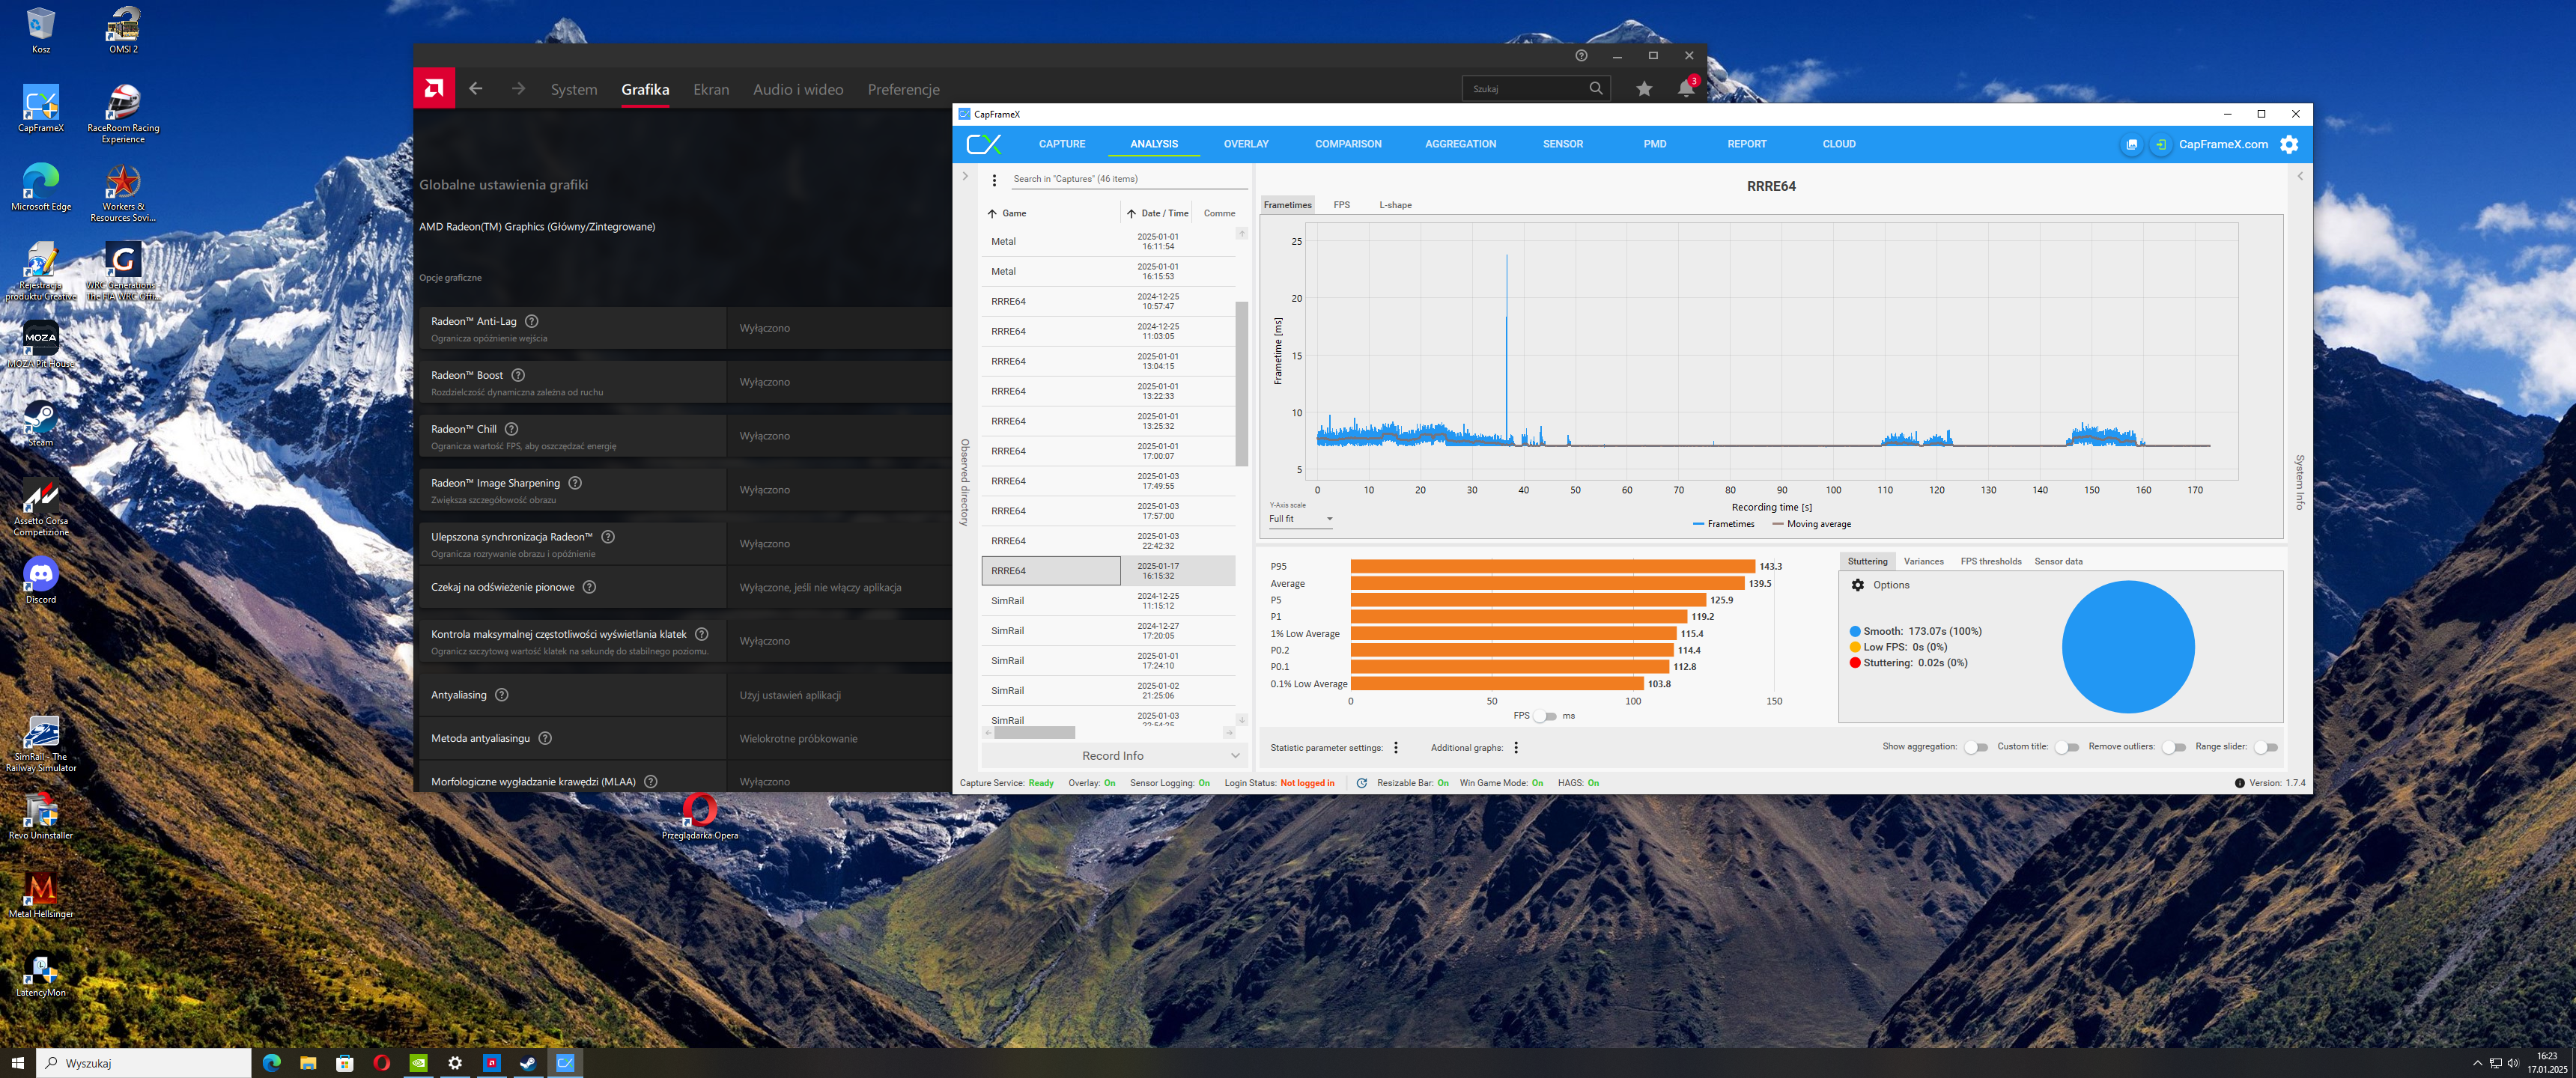
Task: Open CapFrameX settings gear
Action: (2289, 144)
